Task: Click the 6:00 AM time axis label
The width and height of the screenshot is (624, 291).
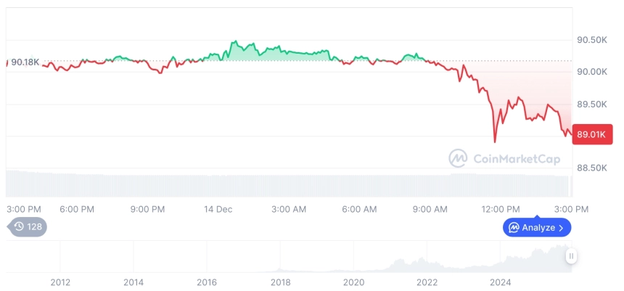Action: point(359,209)
